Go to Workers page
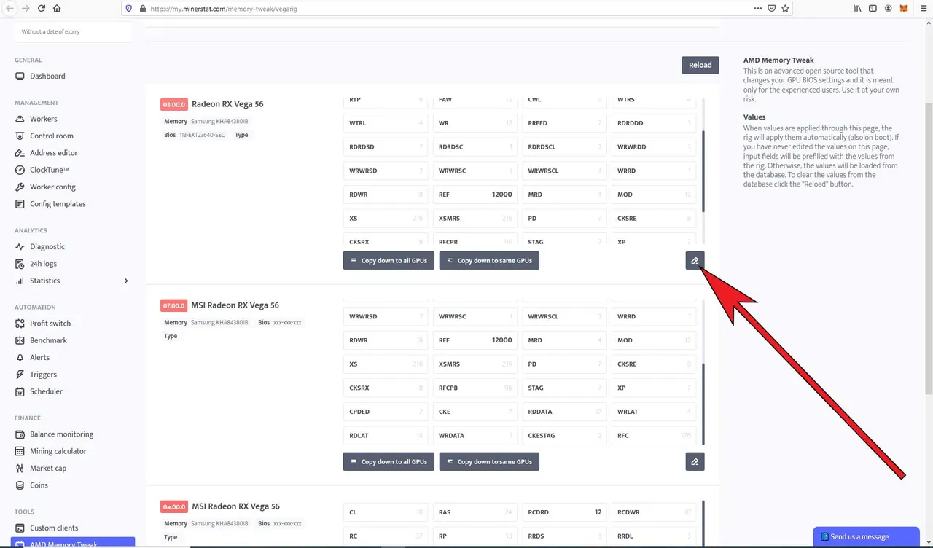Screen dimensions: 933x548 pos(43,120)
